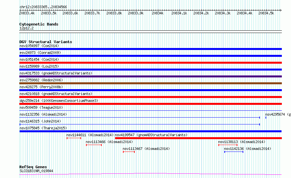The width and height of the screenshot is (291, 178).
Task: Click the thin blue line under nsv1132356
Action: 140,118
